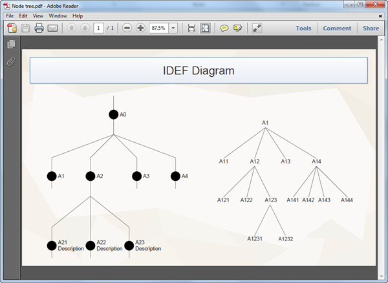The image size is (388, 283).
Task: Open the View menu
Action: point(38,16)
